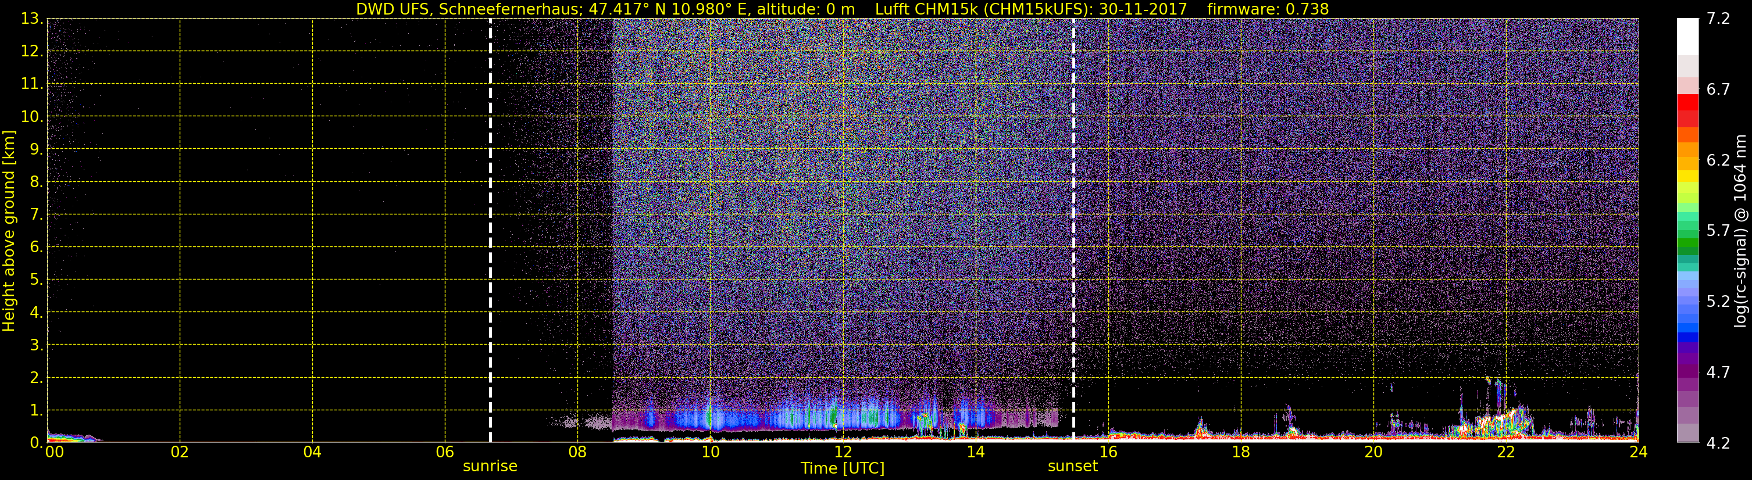Click the colorbar tick value 6.7
Viewport: 1752px width, 480px height.
coord(1718,89)
